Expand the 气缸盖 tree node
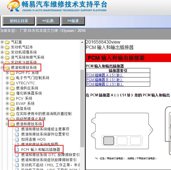Viewport: 171px width, 170px height. (x=2, y=42)
